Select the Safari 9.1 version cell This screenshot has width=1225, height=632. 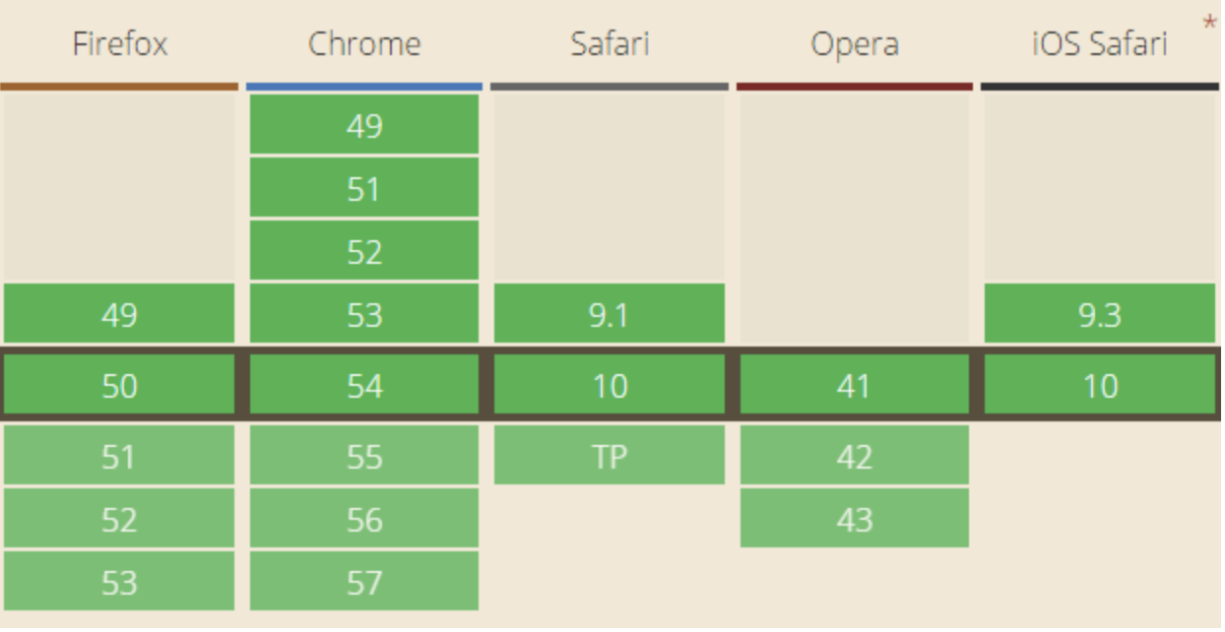[x=610, y=315]
